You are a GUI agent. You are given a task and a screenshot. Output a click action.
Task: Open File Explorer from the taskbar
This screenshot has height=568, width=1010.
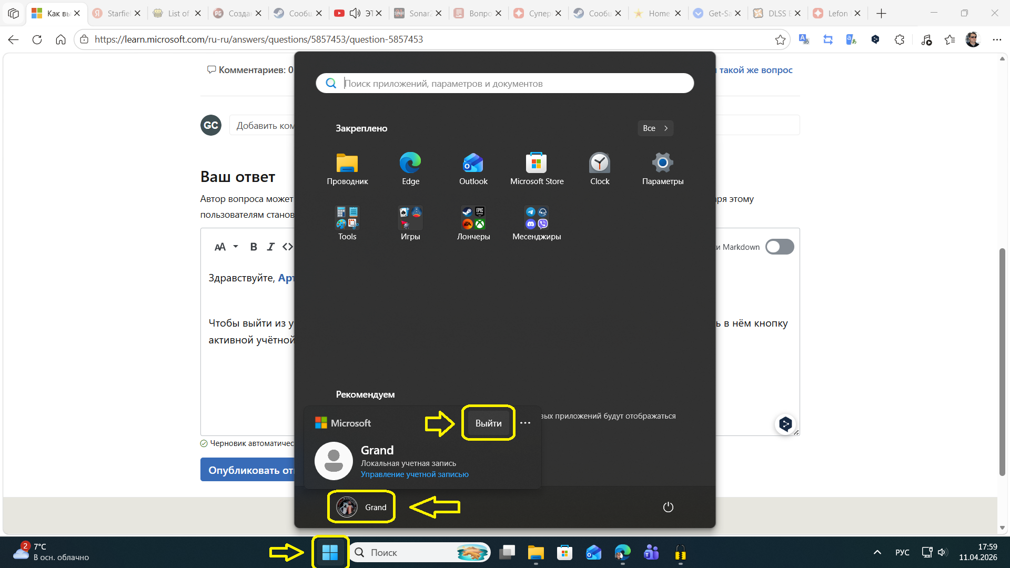coord(536,552)
